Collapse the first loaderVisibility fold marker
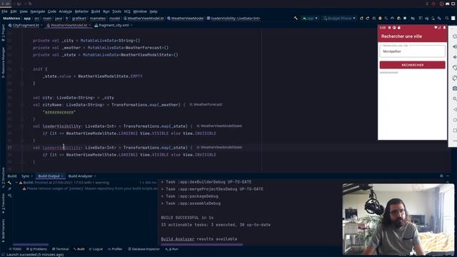 [22, 126]
